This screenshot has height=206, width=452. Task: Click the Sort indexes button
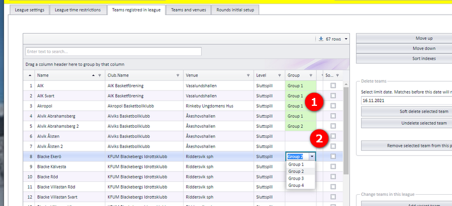(x=404, y=59)
